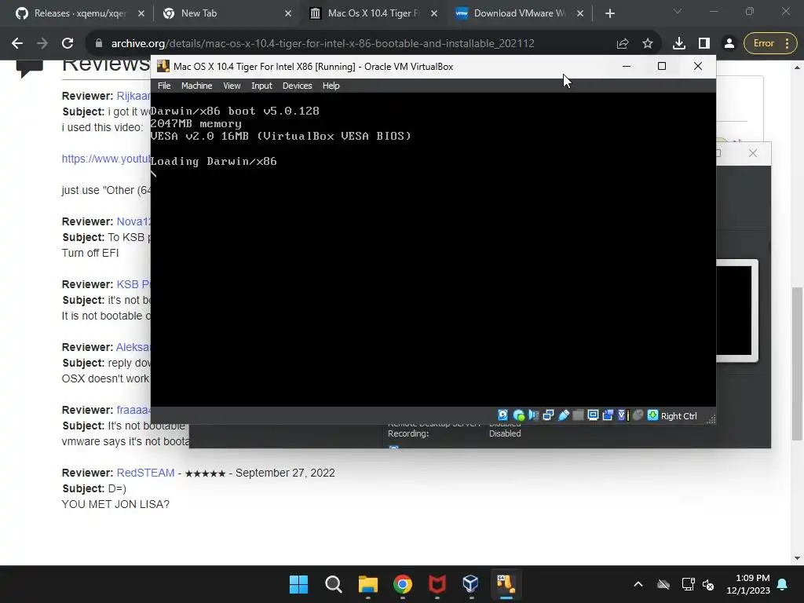This screenshot has width=804, height=603.
Task: Open the Devices menu
Action: 297,86
